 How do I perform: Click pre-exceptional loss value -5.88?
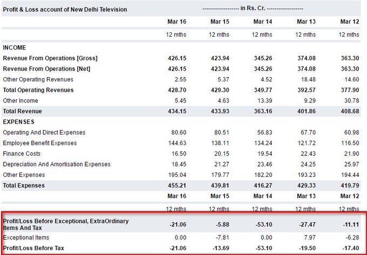222,225
